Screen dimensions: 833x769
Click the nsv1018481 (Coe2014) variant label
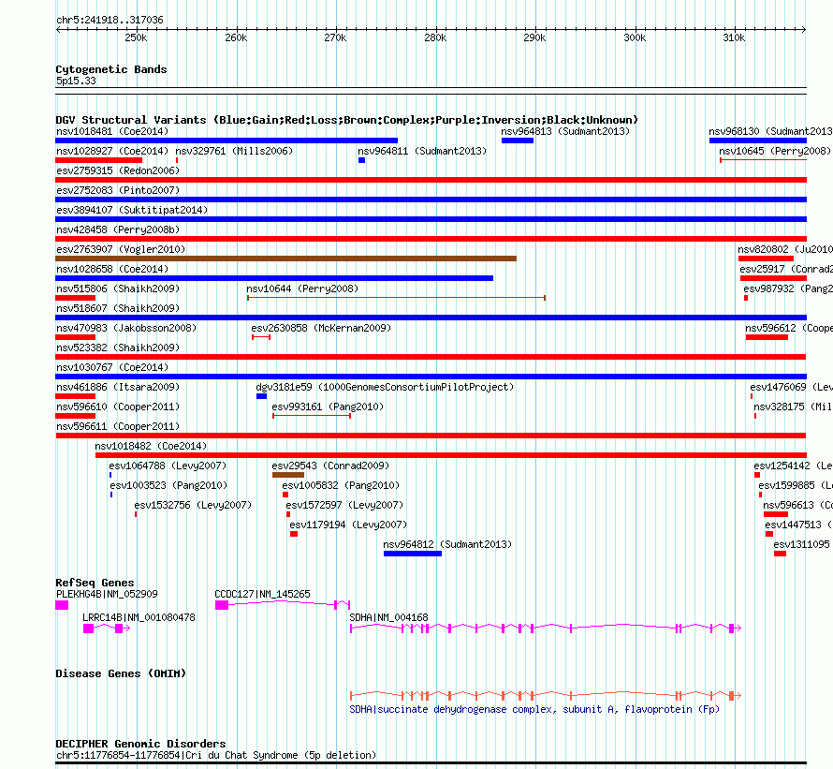[112, 131]
